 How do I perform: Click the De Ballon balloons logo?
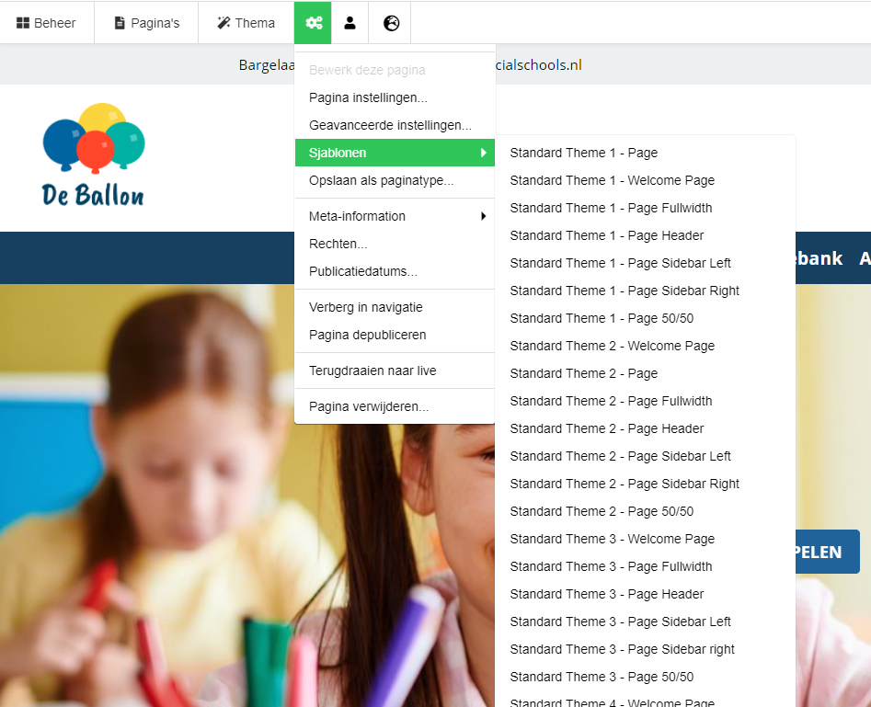pyautogui.click(x=94, y=154)
